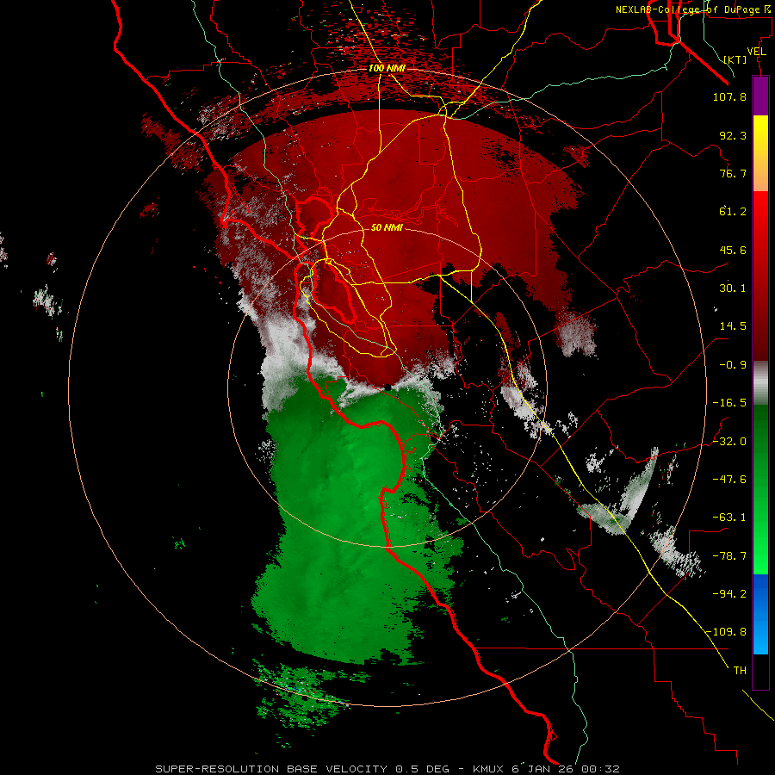The image size is (775, 775).
Task: Select the -78.7 scale value
Action: (729, 556)
